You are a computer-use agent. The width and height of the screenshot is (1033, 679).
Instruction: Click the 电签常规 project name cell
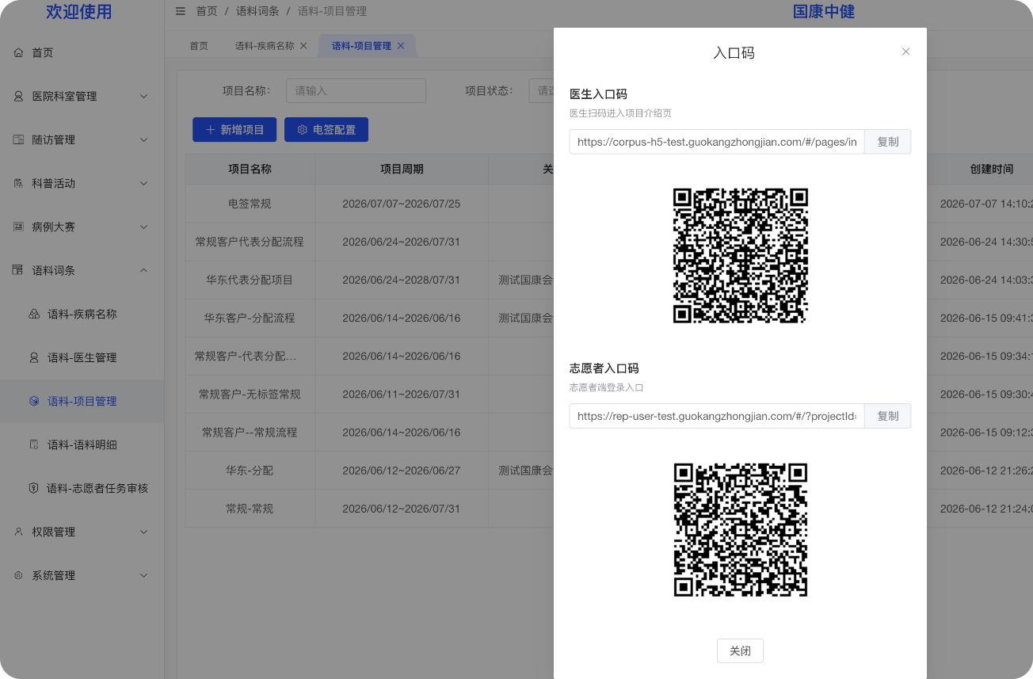(250, 204)
